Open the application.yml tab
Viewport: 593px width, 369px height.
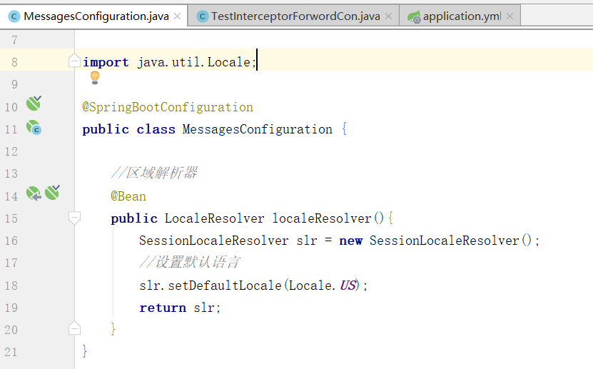460,16
